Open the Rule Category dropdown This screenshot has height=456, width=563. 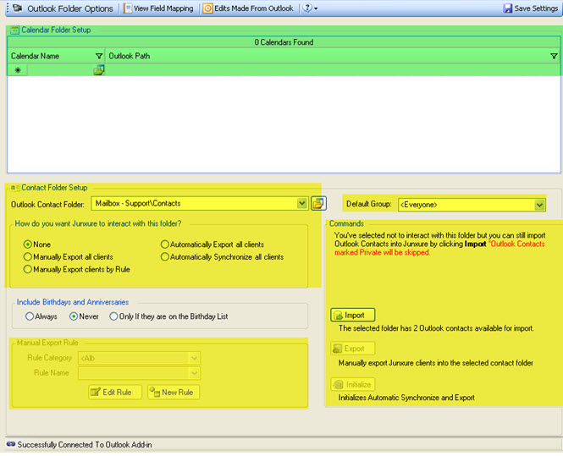coord(194,358)
